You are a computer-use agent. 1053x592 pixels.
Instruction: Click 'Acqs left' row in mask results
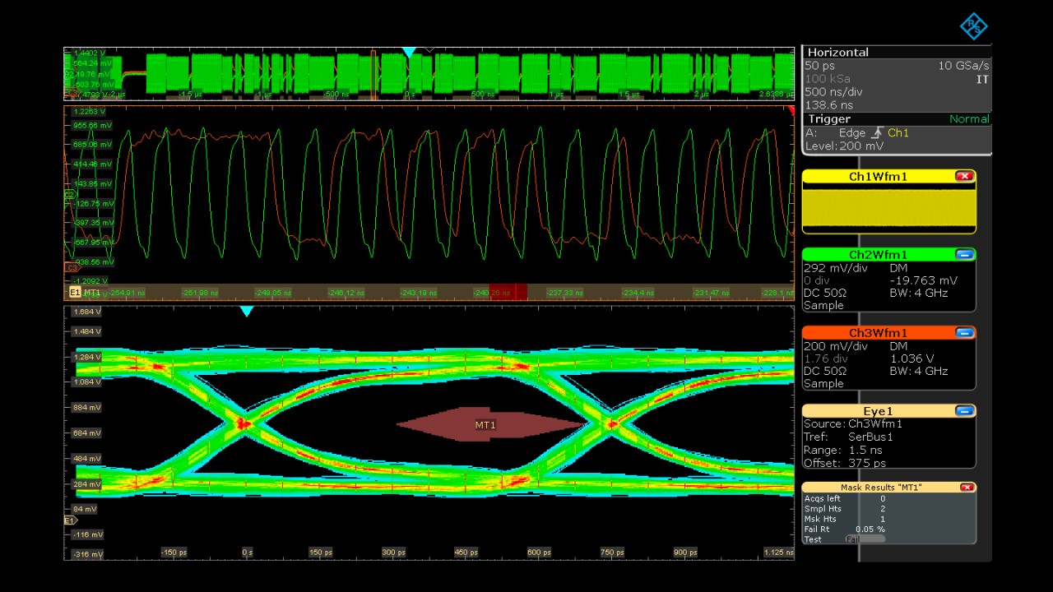pos(845,498)
